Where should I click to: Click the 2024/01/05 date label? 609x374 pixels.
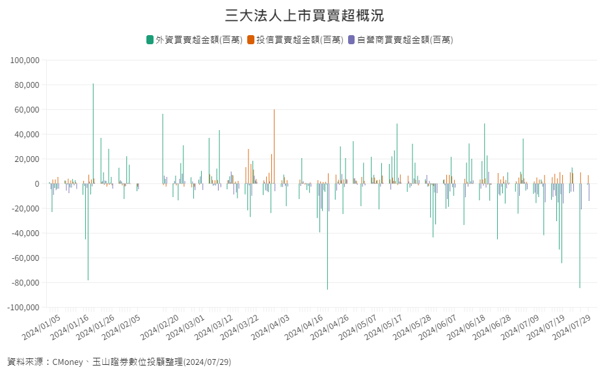click(x=42, y=328)
